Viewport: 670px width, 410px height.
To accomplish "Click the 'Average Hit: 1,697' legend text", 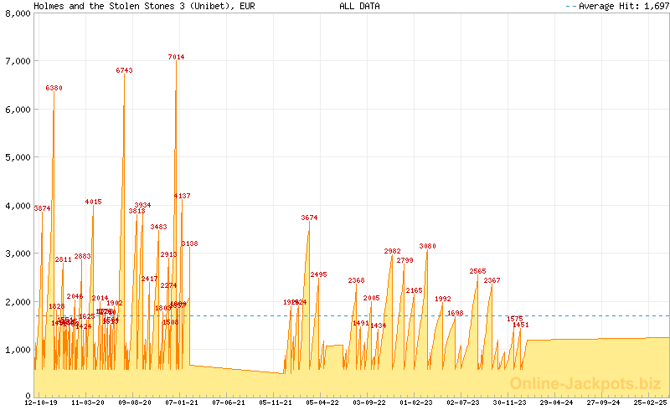I will coord(624,6).
